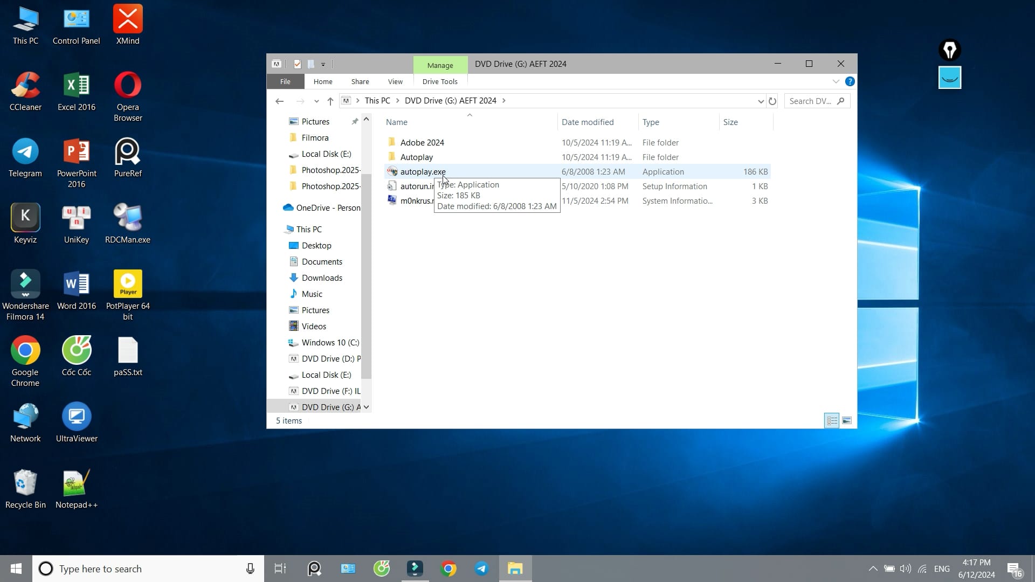Click the taskbar search field
The width and height of the screenshot is (1035, 582).
[148, 569]
